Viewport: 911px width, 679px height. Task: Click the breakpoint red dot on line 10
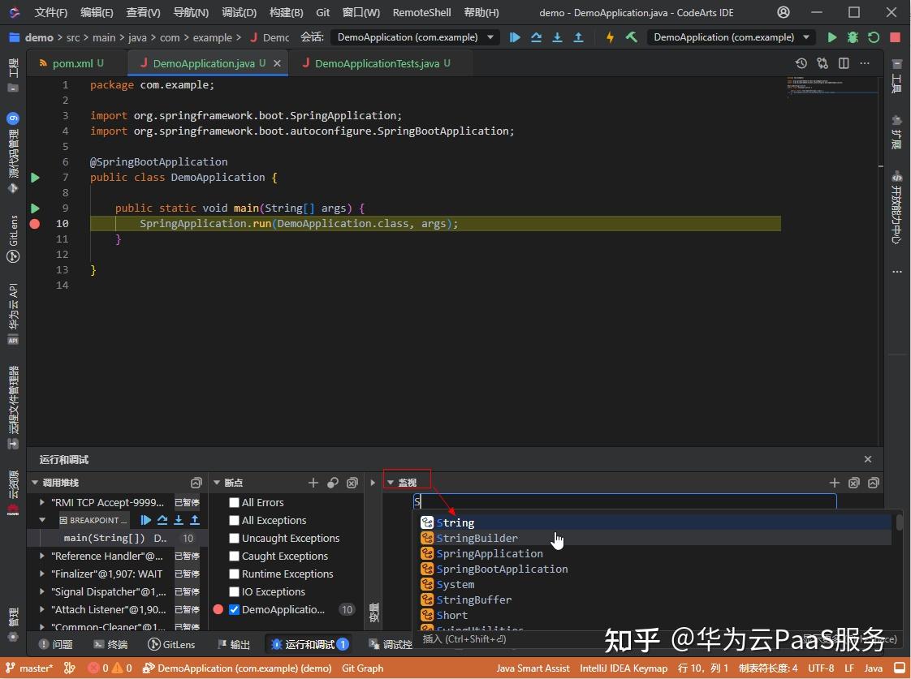click(x=35, y=224)
